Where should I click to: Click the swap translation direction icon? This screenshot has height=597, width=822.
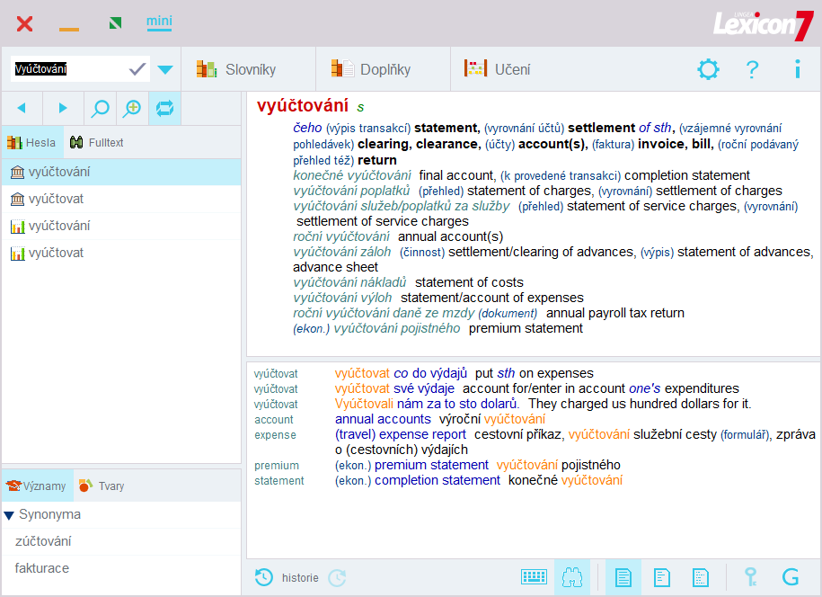tap(164, 108)
